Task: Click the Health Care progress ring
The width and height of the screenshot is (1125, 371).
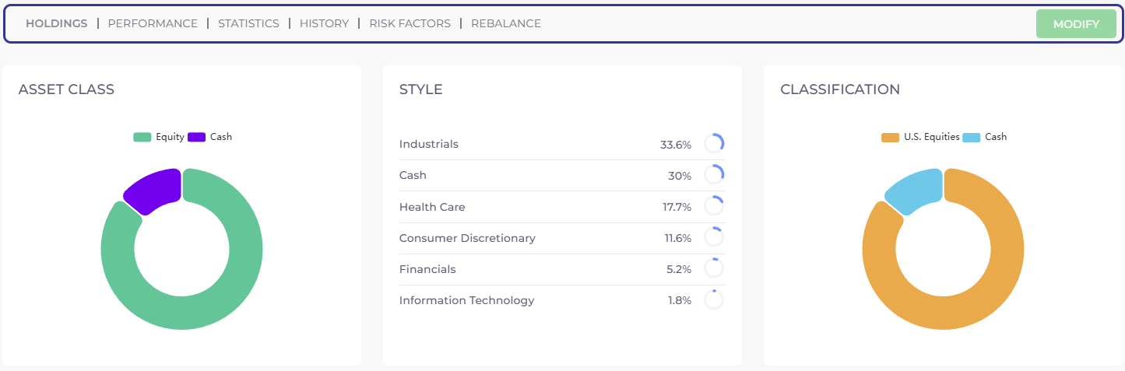Action: [714, 206]
